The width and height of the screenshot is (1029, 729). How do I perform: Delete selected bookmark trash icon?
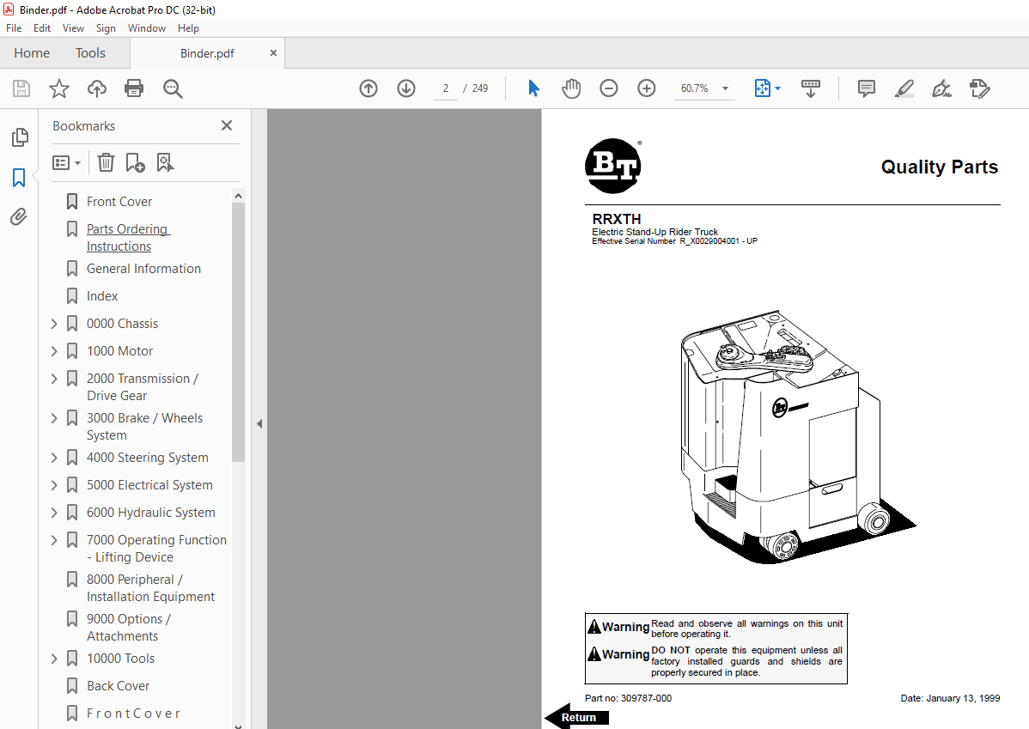point(106,163)
